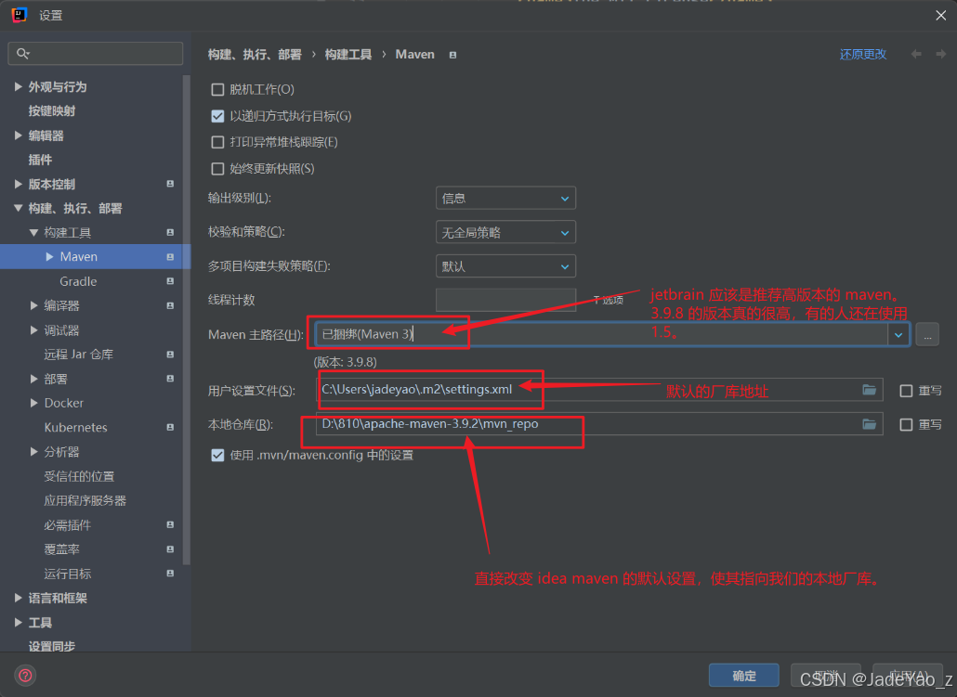Select 应用程序服务器 in settings tree

[x=85, y=500]
